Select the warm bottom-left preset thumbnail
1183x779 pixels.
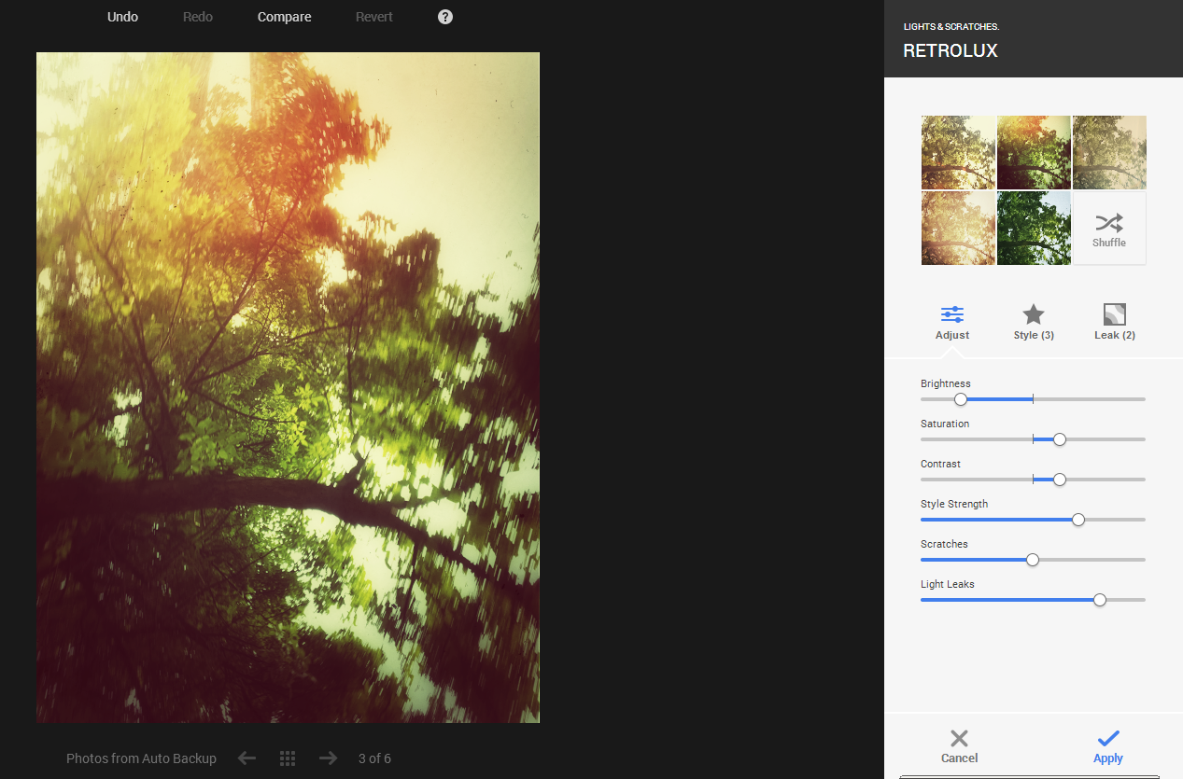(x=958, y=229)
